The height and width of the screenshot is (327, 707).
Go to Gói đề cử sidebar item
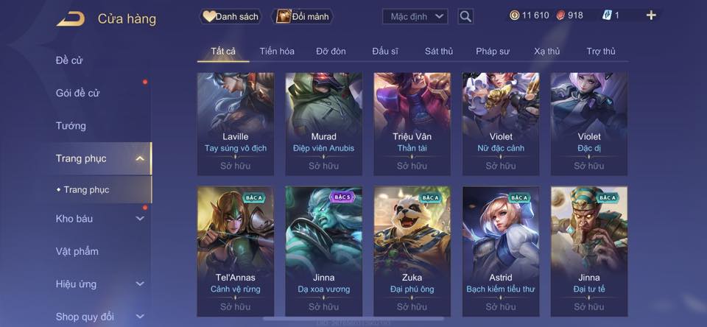[77, 93]
